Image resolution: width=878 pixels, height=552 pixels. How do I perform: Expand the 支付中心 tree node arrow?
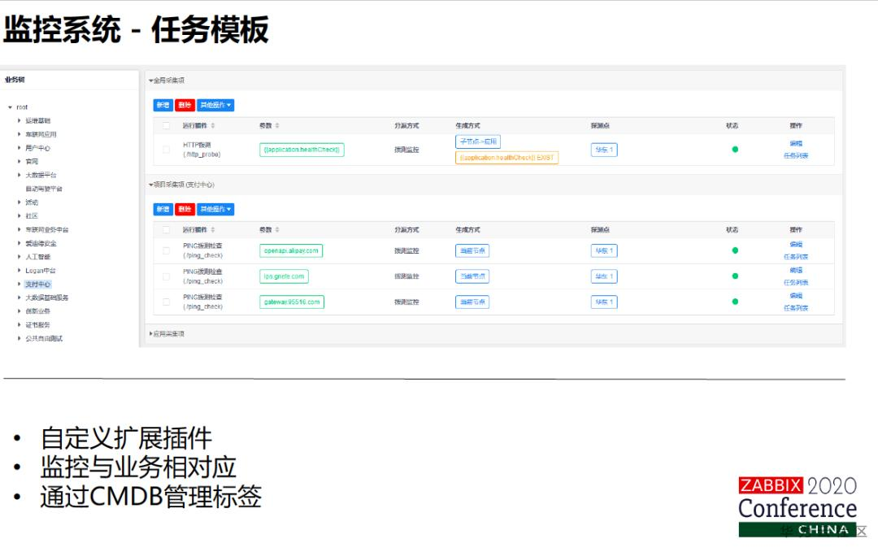(19, 284)
